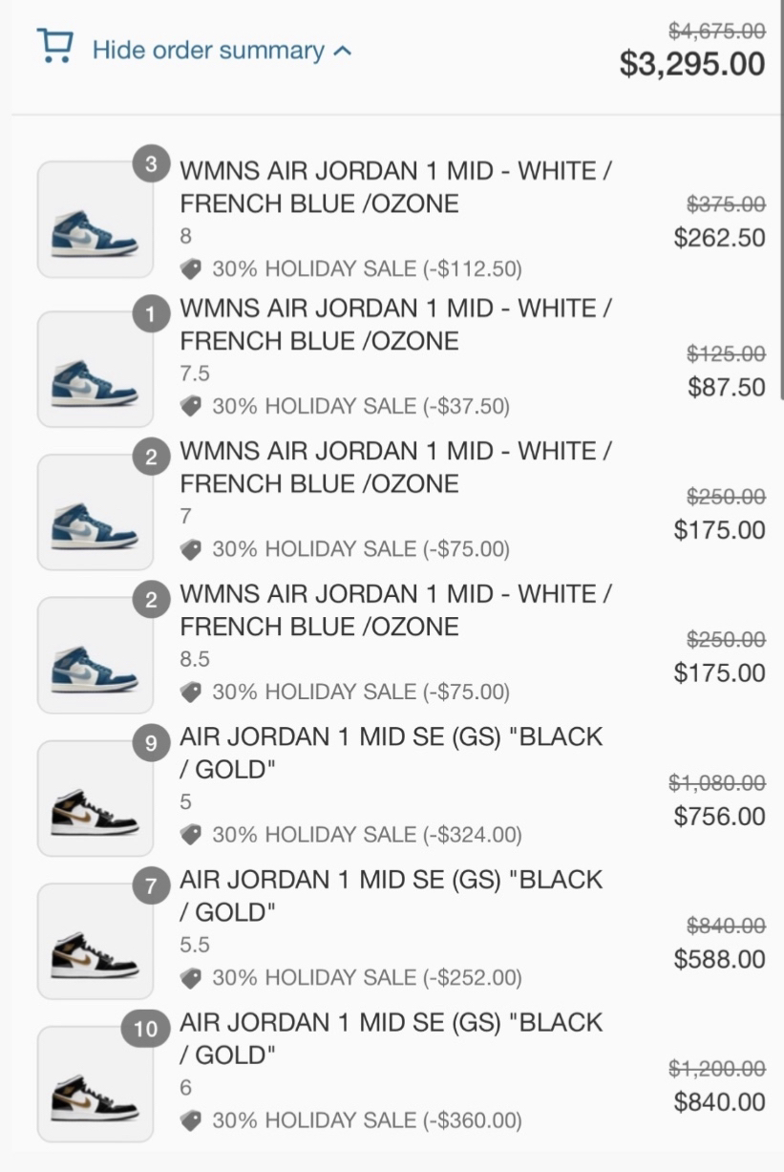
Task: Open the Black / Gold size 5.5 shoe thumbnail
Action: [95, 941]
